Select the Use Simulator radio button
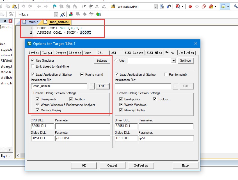The width and height of the screenshot is (238, 180). (x=33, y=60)
